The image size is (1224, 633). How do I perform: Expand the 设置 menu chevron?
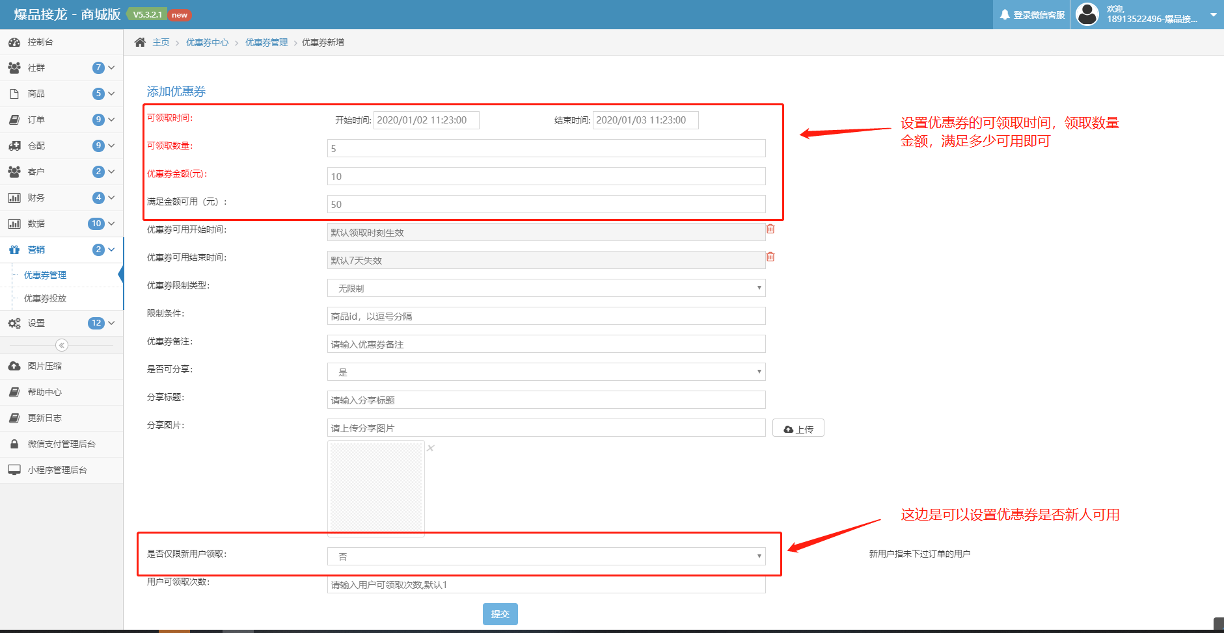click(x=111, y=323)
